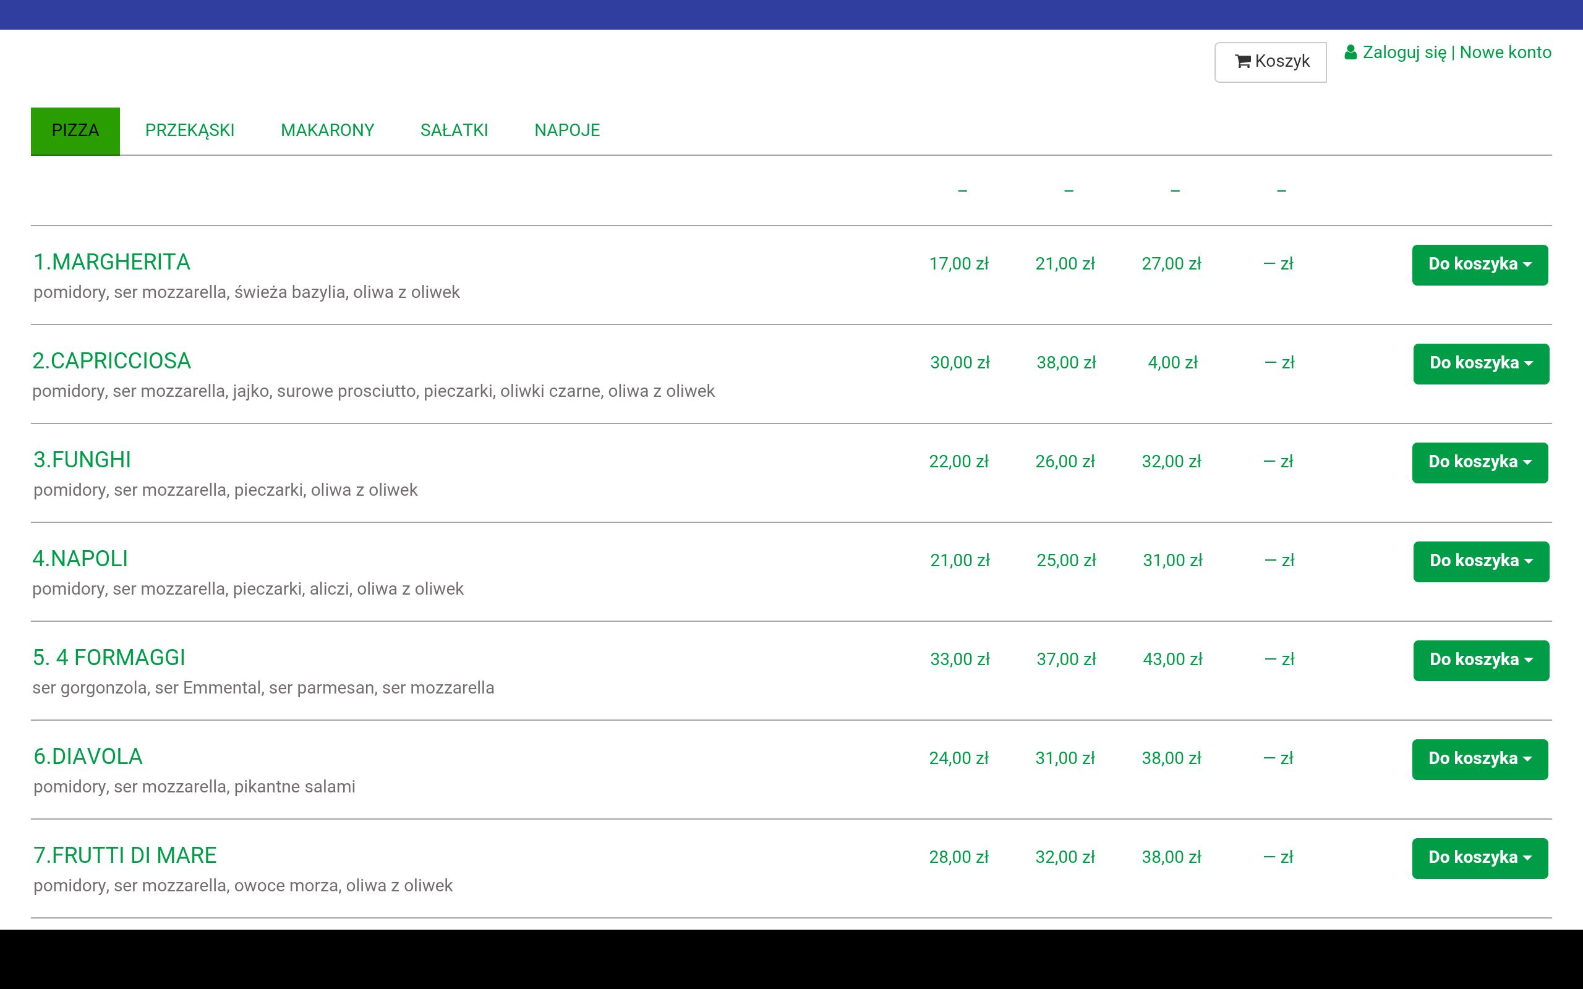The height and width of the screenshot is (989, 1583).
Task: Click the 4.NAPOLI pizza title
Action: (x=80, y=559)
